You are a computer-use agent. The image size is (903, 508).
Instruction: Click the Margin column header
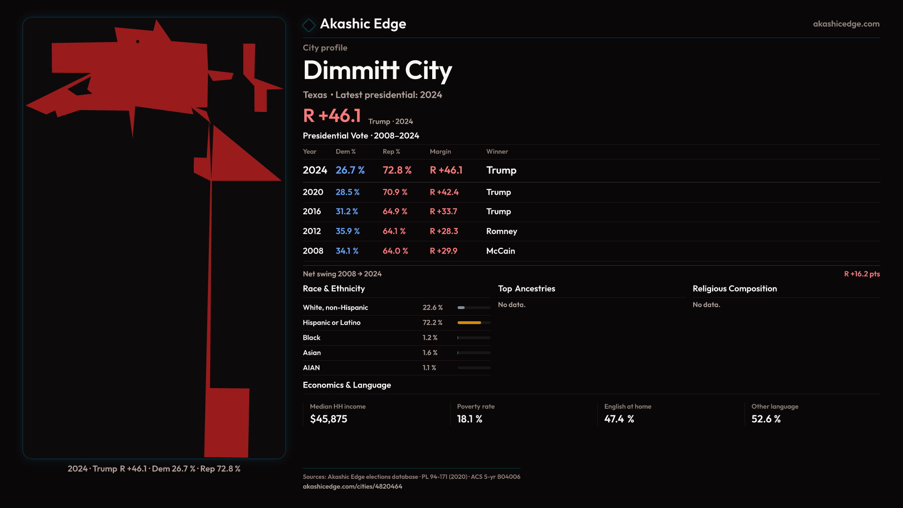tap(440, 151)
